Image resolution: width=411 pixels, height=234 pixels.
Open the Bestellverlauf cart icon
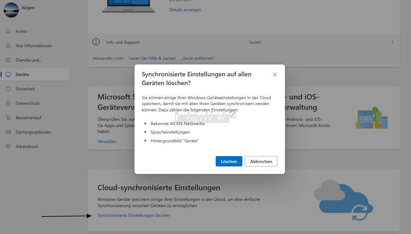pos(8,118)
